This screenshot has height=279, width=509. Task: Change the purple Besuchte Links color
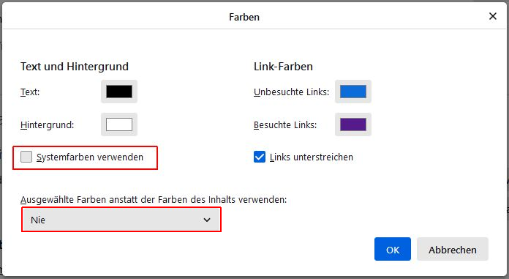pyautogui.click(x=353, y=124)
